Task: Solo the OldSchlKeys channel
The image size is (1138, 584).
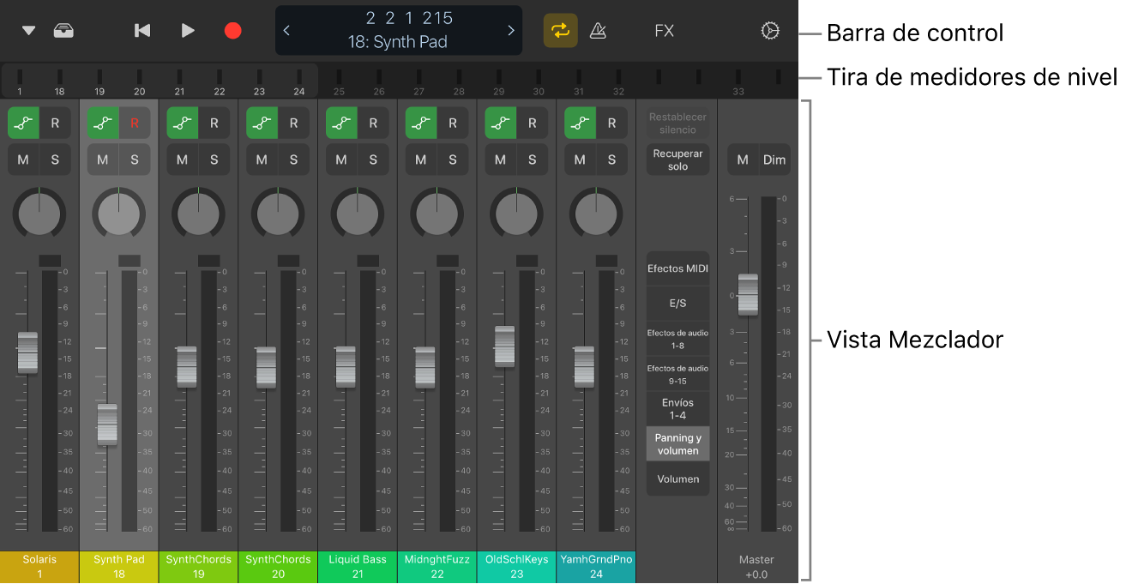Action: coord(532,160)
